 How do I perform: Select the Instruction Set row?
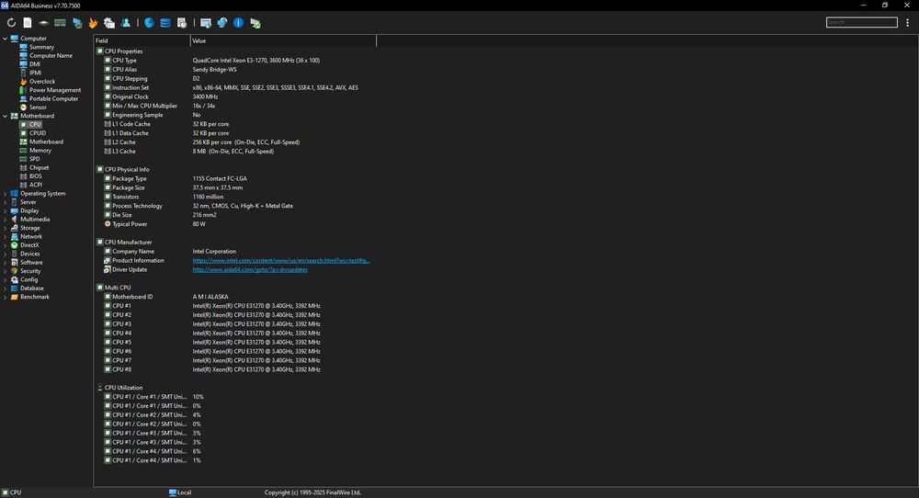click(x=234, y=88)
